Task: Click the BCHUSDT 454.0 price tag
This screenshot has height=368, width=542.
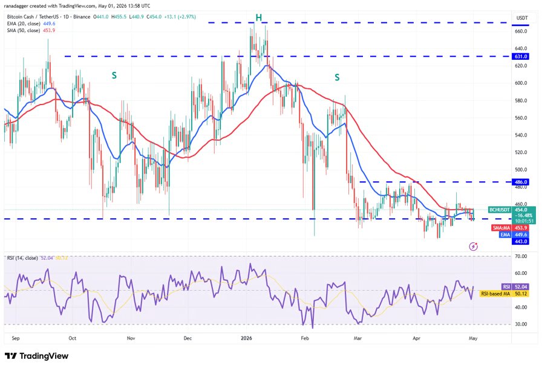Action: click(x=512, y=210)
